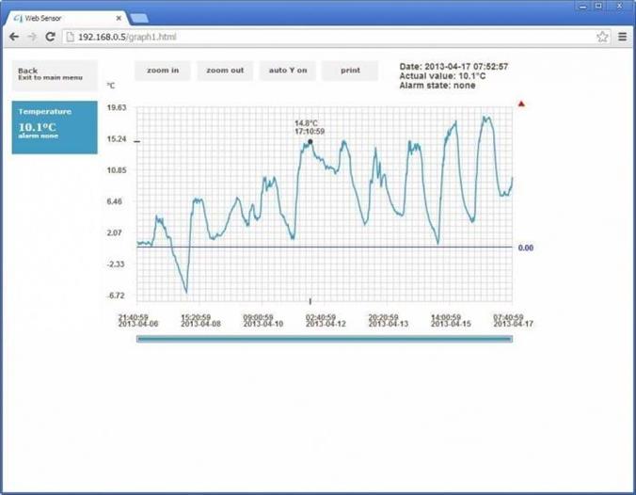
Task: Click the print button
Action: pos(349,71)
